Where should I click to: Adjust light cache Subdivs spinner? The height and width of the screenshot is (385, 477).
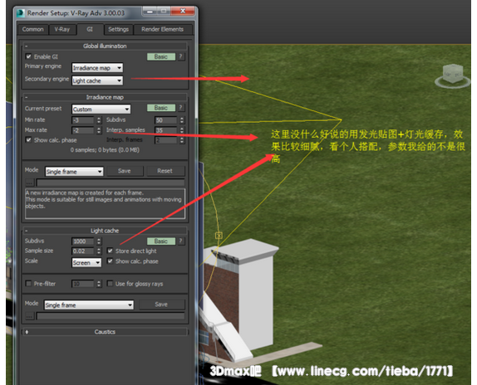[x=99, y=241]
